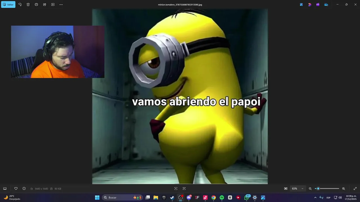Adjust the zoom slider
The height and width of the screenshot is (202, 360).
327,189
